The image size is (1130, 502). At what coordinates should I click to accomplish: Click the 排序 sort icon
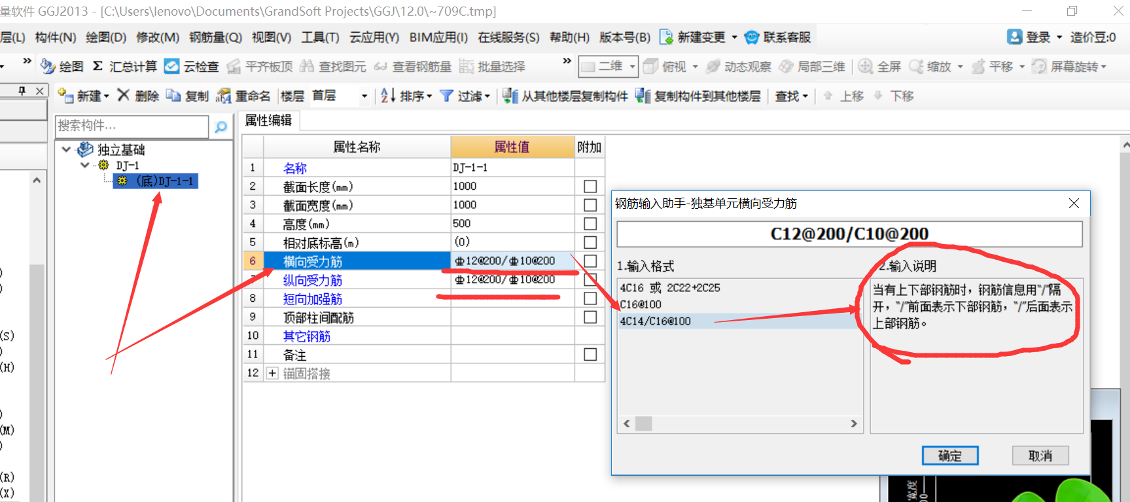coord(388,96)
